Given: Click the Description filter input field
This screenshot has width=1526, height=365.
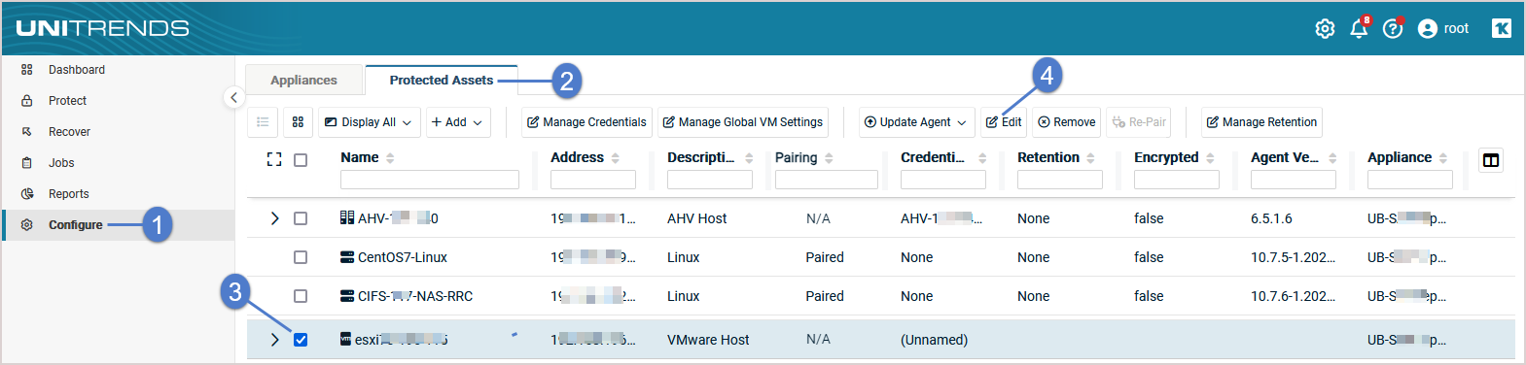Looking at the screenshot, I should tap(710, 180).
